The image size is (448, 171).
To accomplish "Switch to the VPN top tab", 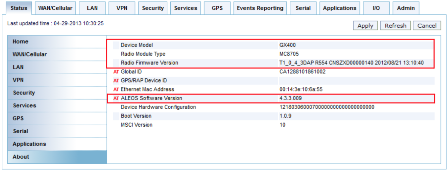I will click(x=122, y=8).
